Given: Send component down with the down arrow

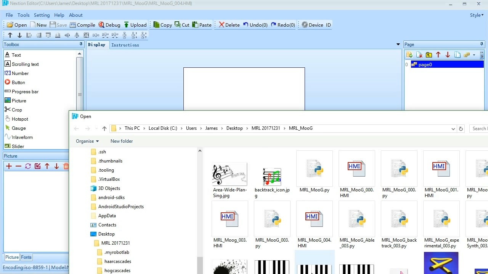Looking at the screenshot, I should click(x=19, y=35).
